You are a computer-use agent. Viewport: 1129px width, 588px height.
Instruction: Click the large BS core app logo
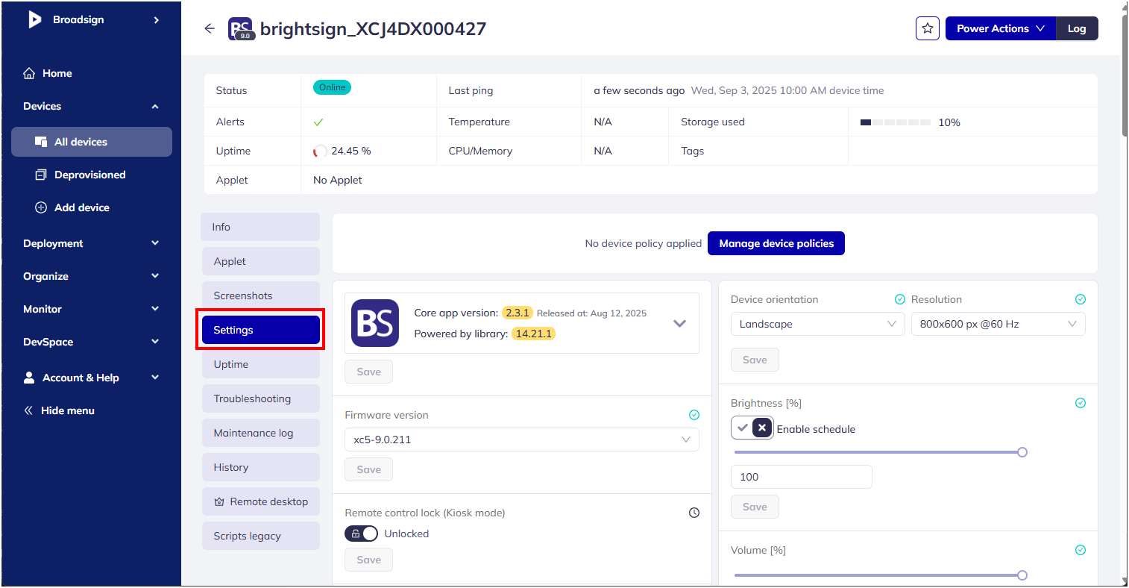coord(375,323)
